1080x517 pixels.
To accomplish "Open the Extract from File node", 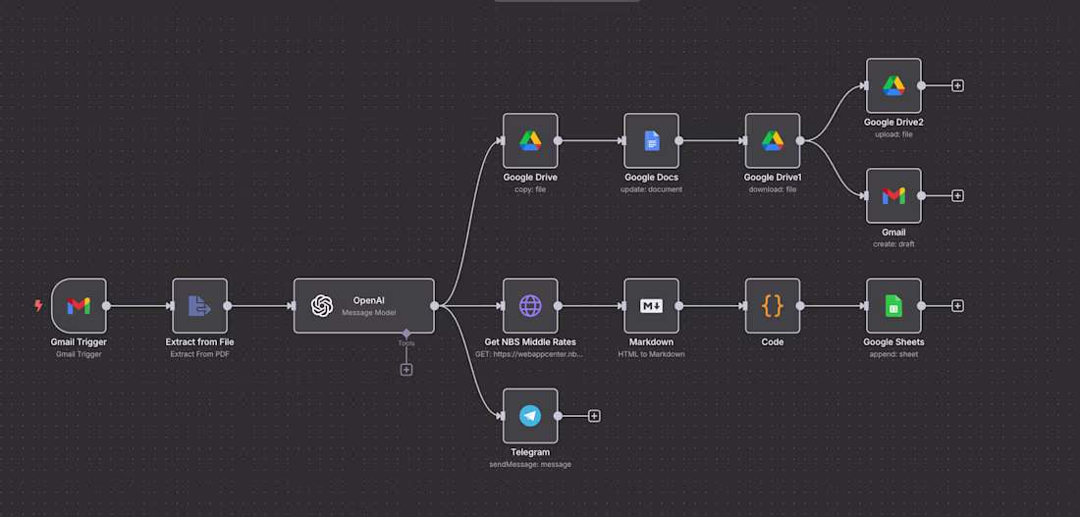I will pos(199,306).
